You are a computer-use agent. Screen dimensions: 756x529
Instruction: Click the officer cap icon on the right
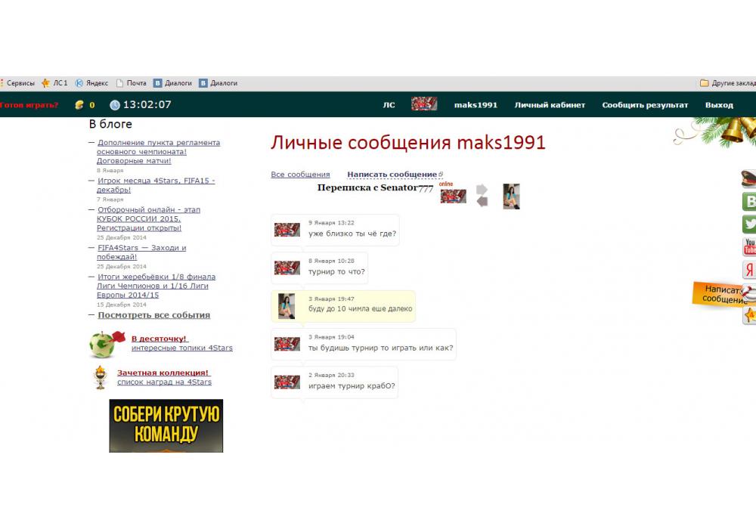coord(749,178)
